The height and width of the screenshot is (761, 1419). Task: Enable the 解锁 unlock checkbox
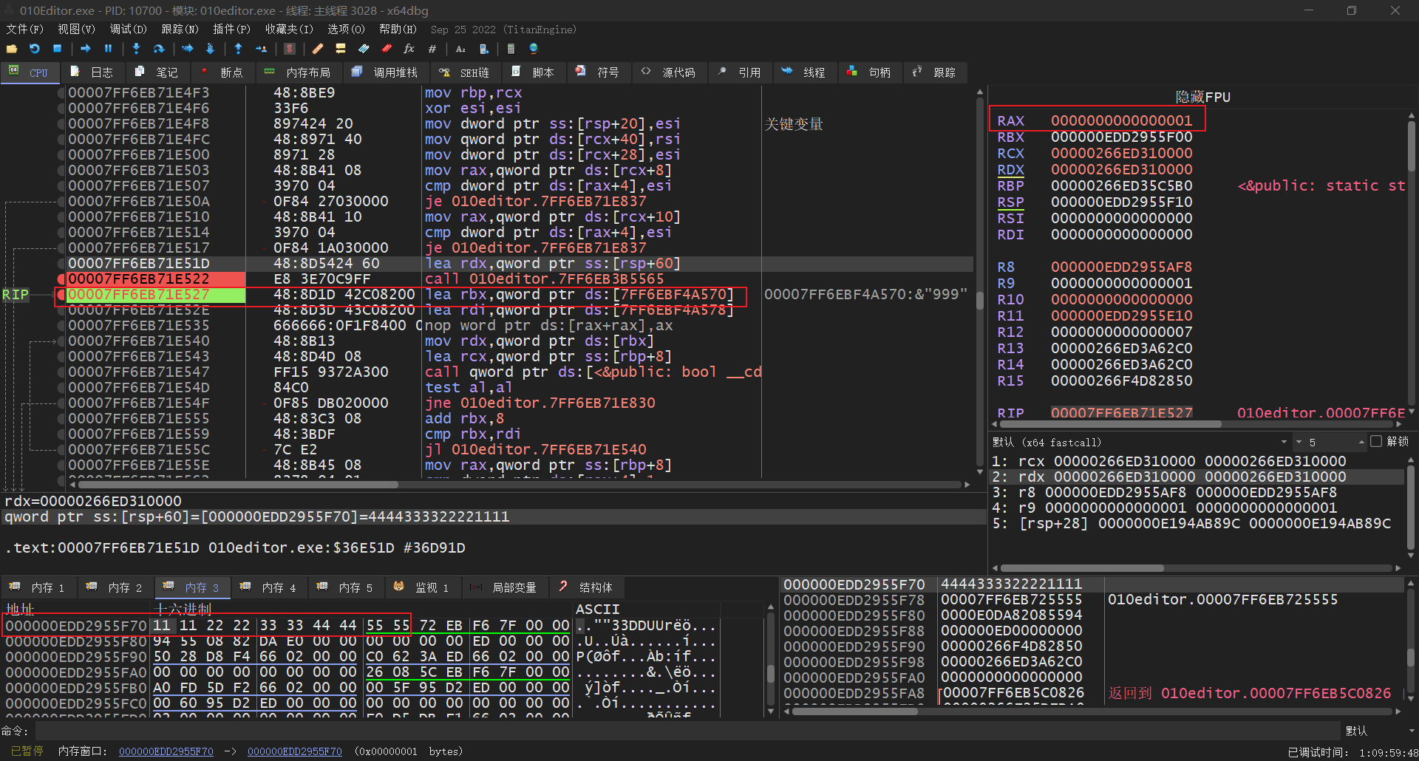(1375, 442)
